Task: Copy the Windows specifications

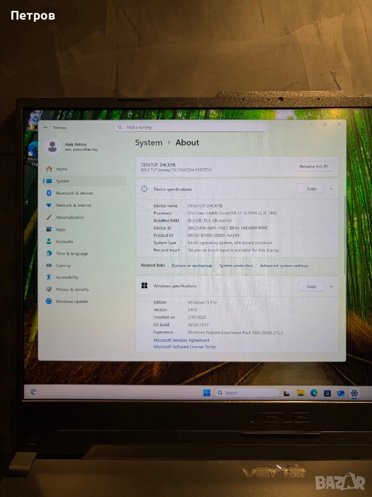Action: [312, 286]
